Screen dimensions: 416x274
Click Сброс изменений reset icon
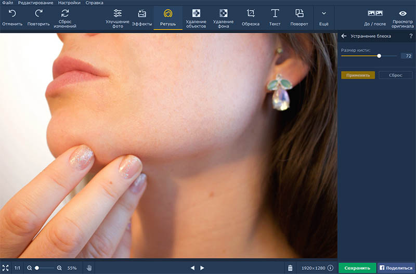click(x=65, y=14)
